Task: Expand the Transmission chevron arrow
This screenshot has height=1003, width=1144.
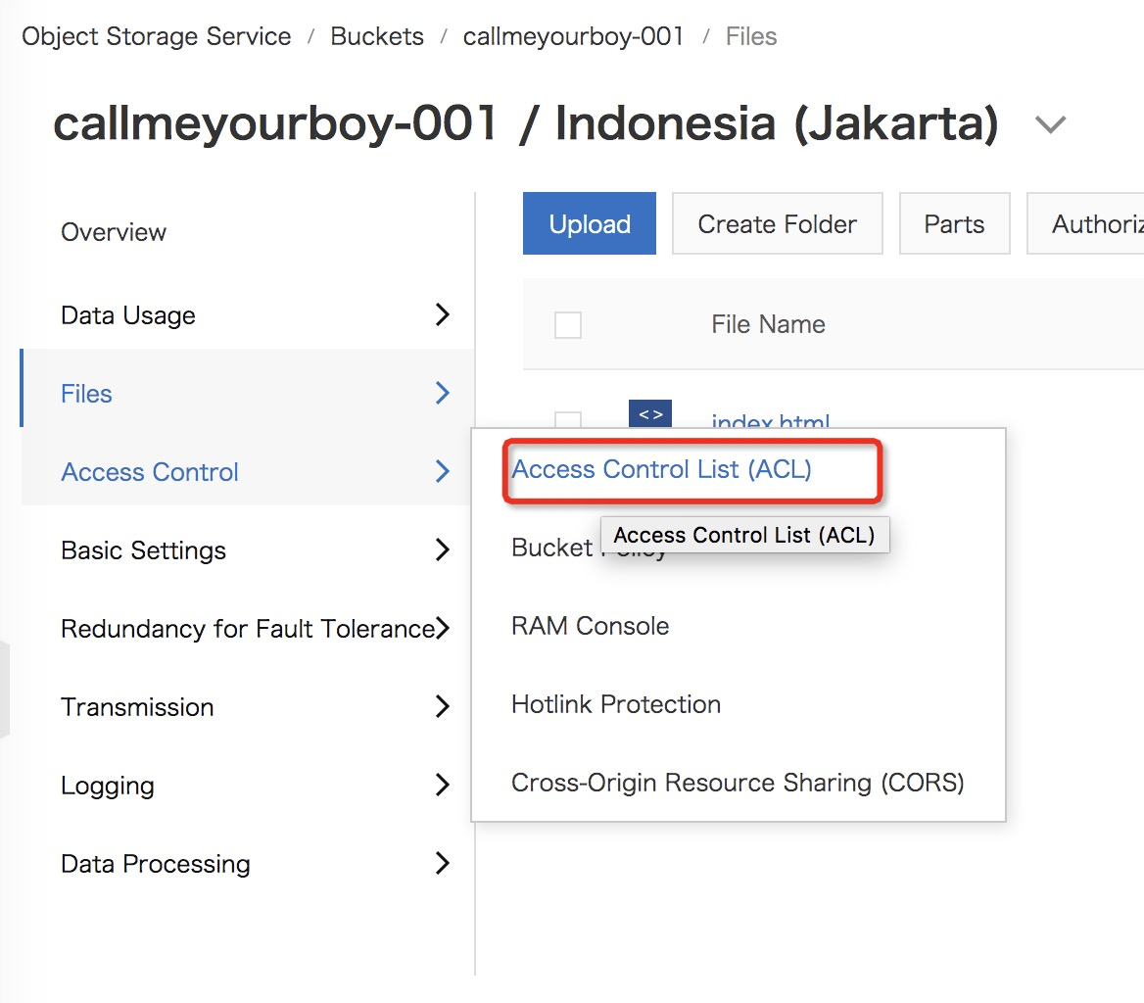Action: 443,706
